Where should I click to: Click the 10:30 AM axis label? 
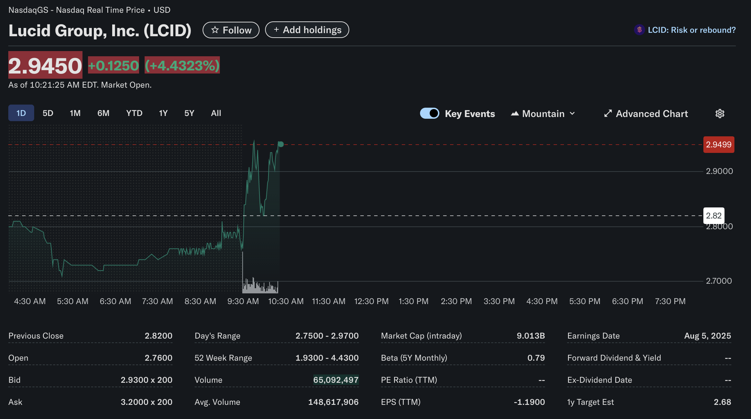tap(286, 301)
